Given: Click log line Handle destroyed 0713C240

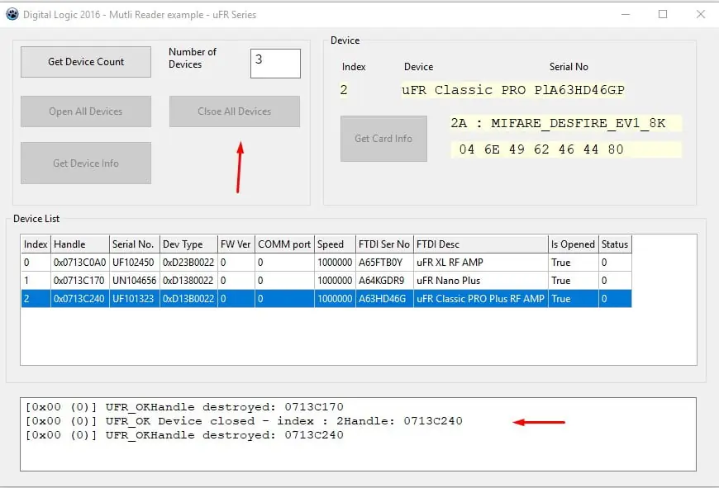Looking at the screenshot, I should (x=184, y=435).
